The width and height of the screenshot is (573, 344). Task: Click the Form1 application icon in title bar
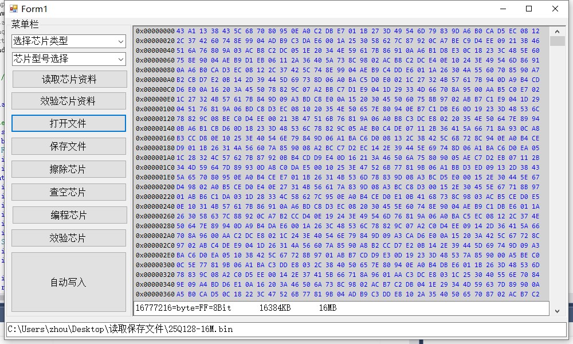click(x=13, y=8)
